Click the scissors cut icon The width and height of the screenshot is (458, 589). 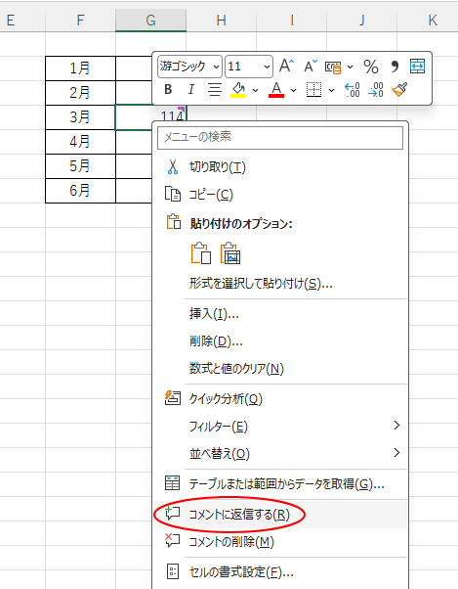[x=173, y=166]
